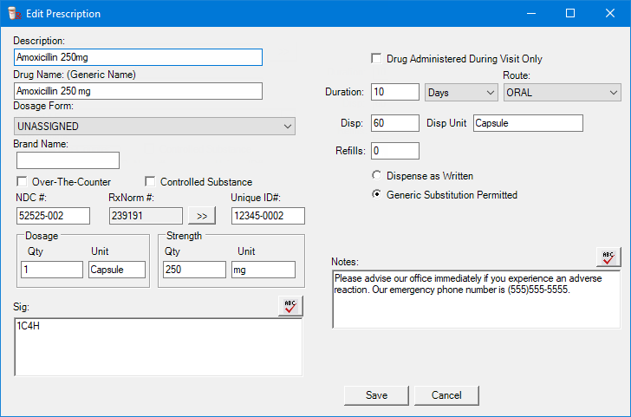Expand the Days duration unit dropdown
The height and width of the screenshot is (417, 631).
[x=461, y=93]
